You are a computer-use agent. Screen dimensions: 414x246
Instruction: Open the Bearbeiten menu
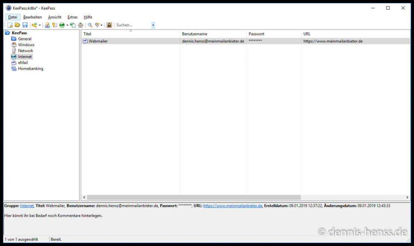tap(32, 17)
